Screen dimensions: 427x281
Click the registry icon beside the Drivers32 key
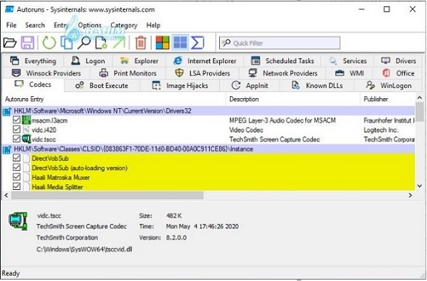(7, 111)
